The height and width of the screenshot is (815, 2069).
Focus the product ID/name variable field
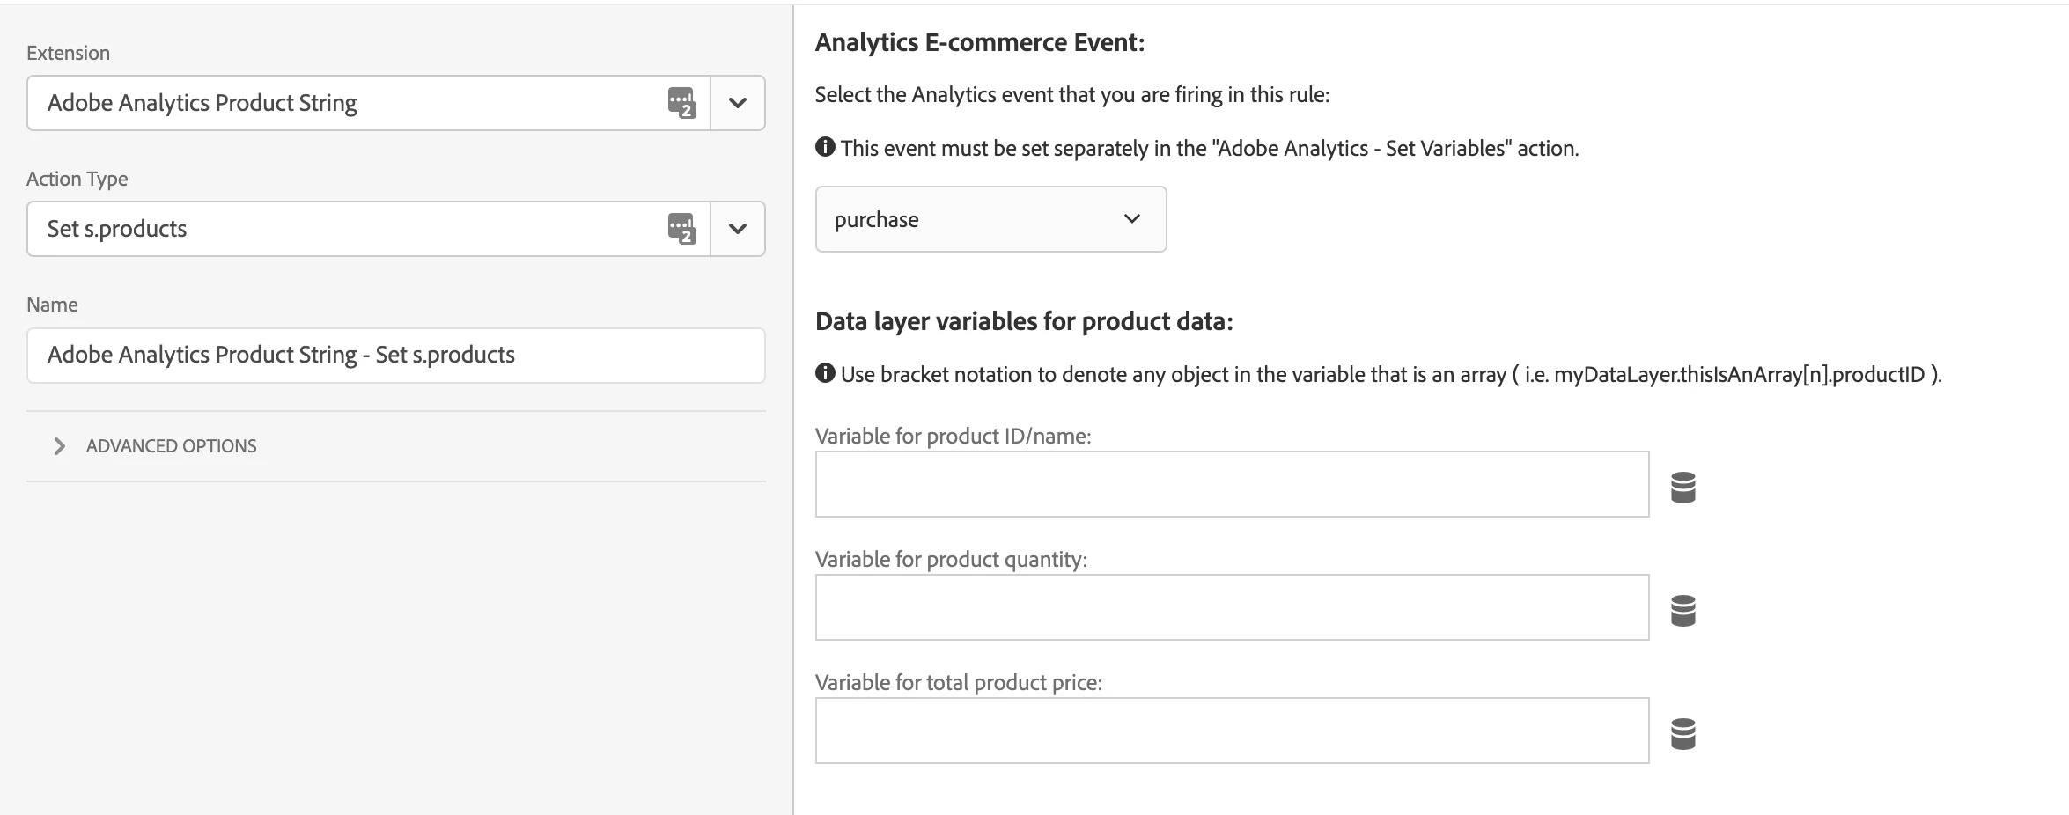[1231, 484]
